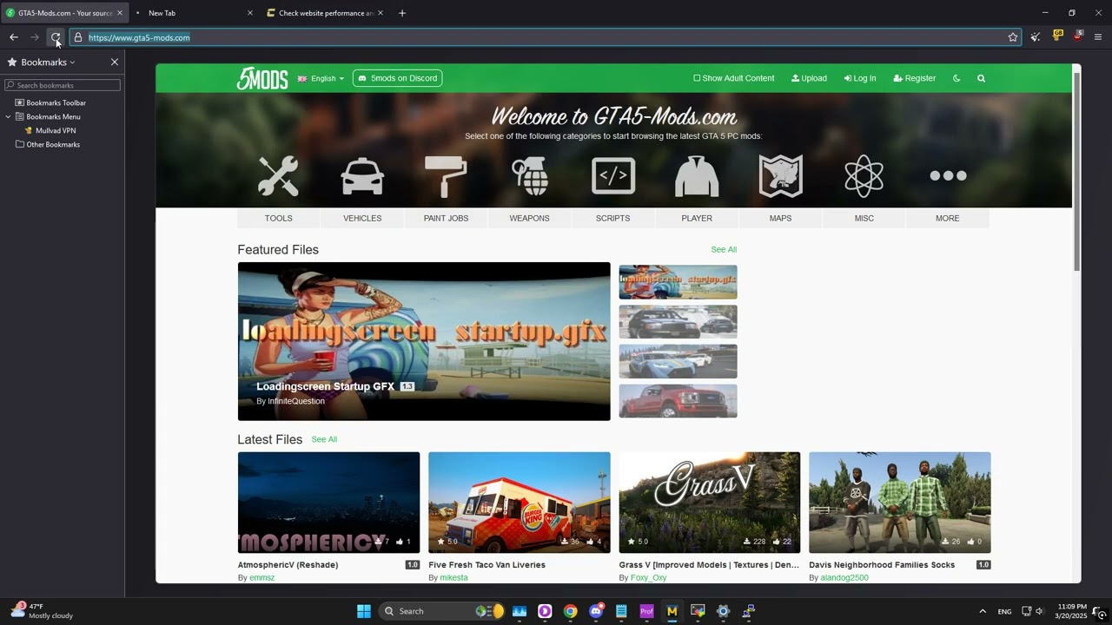Image resolution: width=1112 pixels, height=625 pixels.
Task: Open the WEAPONS category tab
Action: 529,218
